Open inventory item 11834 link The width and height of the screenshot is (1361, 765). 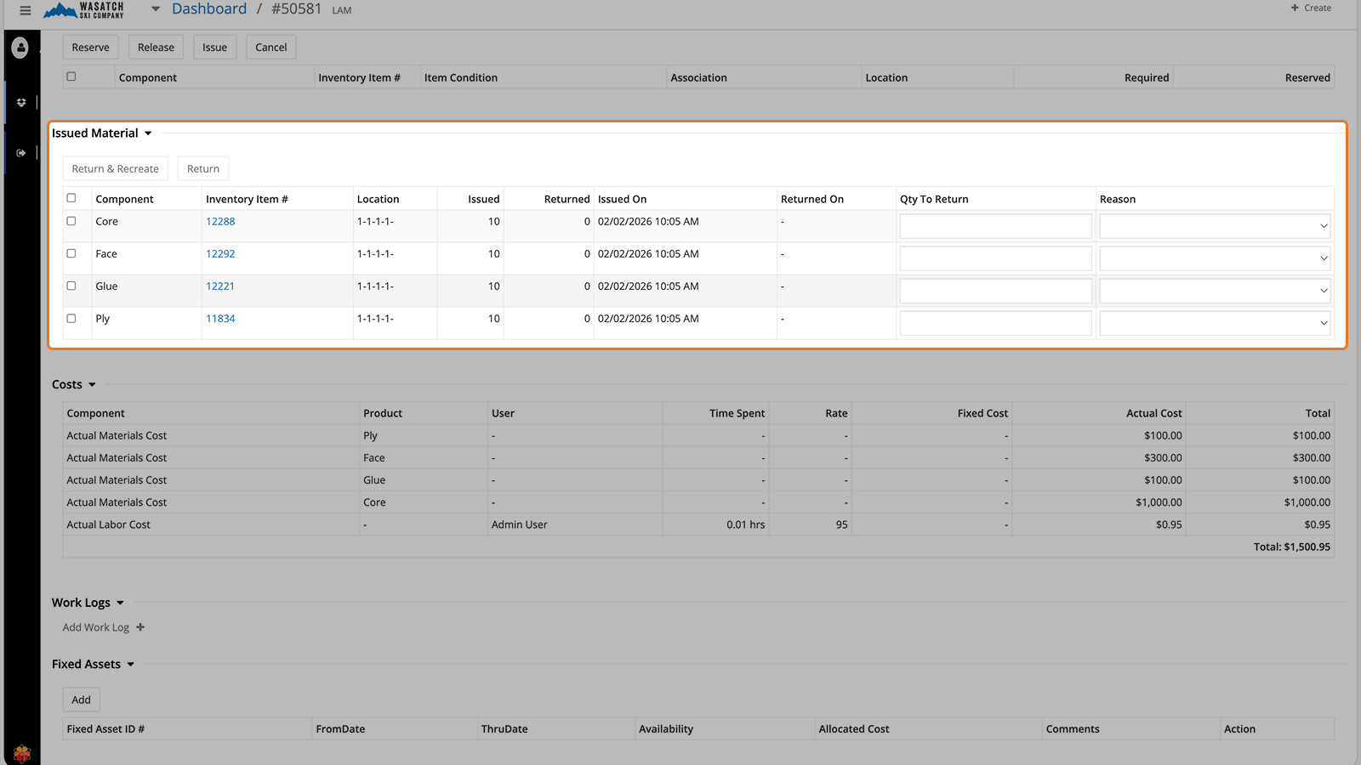[x=220, y=319]
